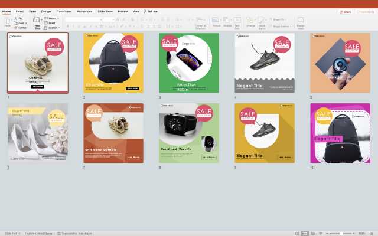The image size is (378, 236).
Task: Open the Transitions tab
Action: pyautogui.click(x=63, y=11)
